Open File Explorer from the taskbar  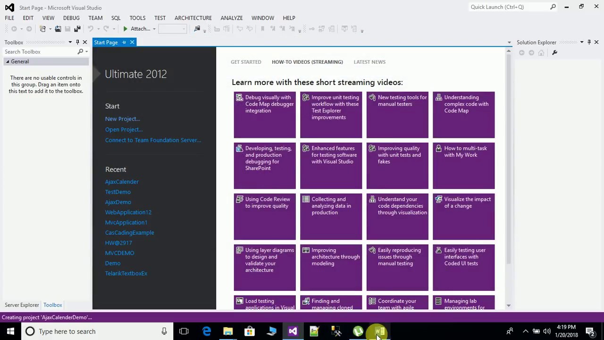[228, 331]
